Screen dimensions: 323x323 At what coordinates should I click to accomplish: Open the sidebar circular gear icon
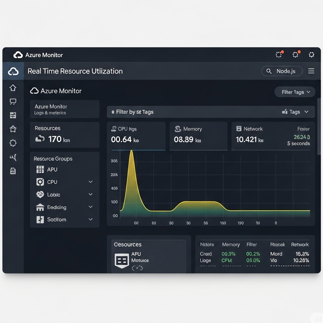pos(13,143)
